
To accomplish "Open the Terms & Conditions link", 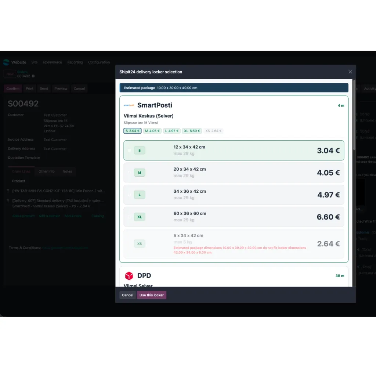I will pos(65,248).
